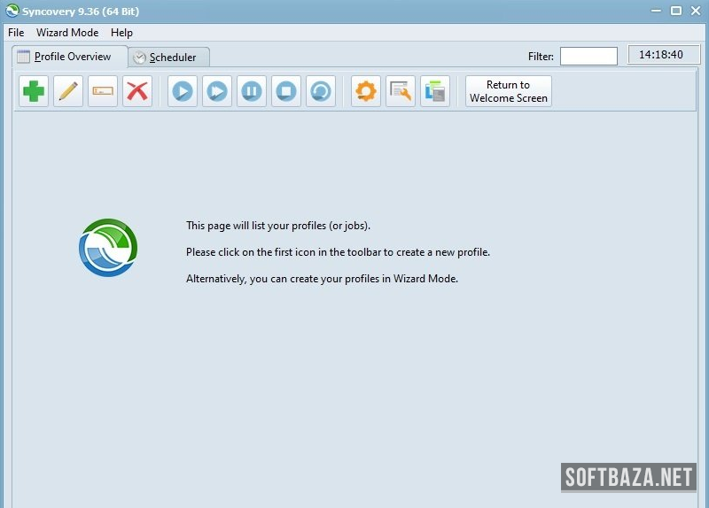Open the Help menu
The image size is (709, 508).
121,33
